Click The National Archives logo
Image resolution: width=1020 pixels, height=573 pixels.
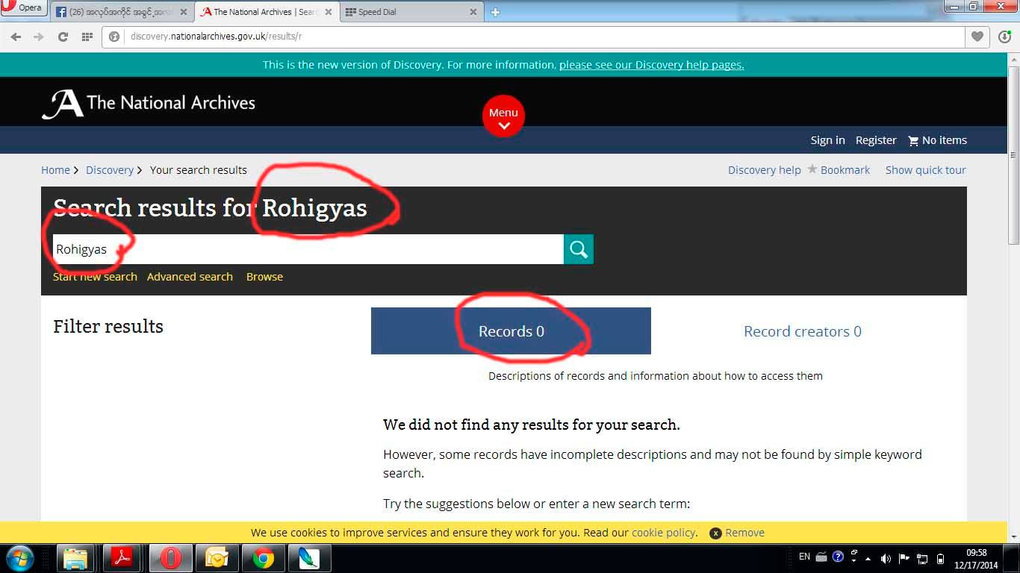coord(149,104)
